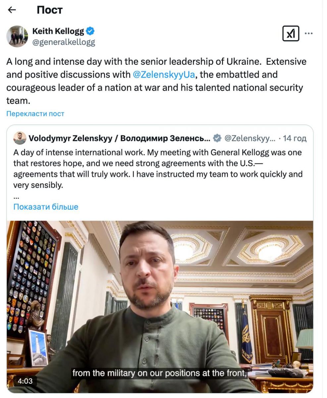Open the @ZelenskyyUa mention link

[x=164, y=74]
